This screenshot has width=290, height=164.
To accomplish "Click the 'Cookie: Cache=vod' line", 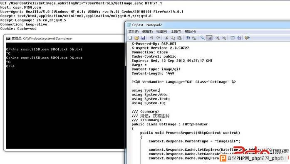I will click(x=18, y=29).
